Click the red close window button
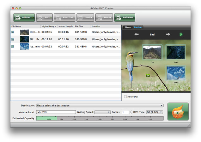 (x=13, y=8)
